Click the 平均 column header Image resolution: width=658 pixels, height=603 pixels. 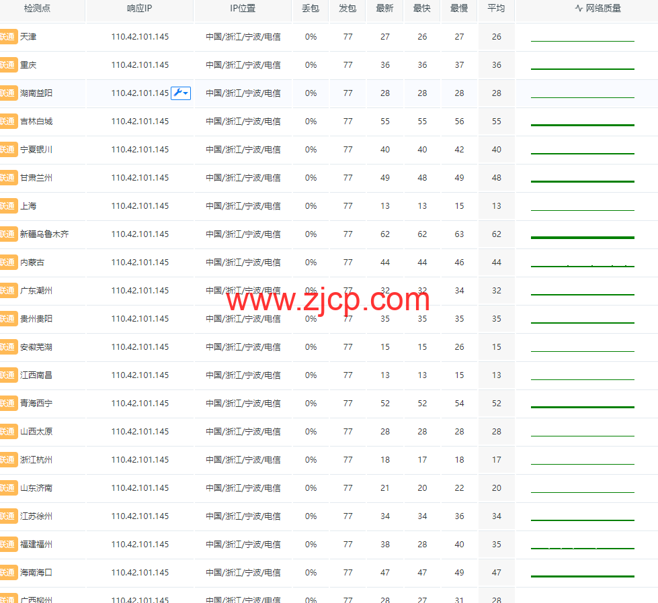click(496, 9)
